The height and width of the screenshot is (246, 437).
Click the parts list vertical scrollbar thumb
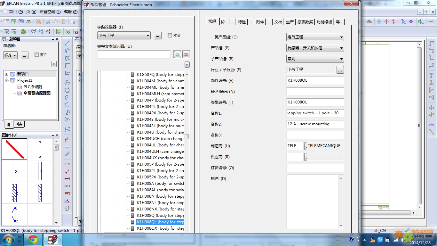(187, 136)
